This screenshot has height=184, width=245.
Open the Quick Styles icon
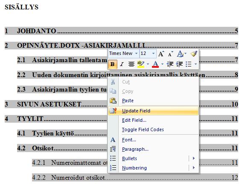coord(180,54)
